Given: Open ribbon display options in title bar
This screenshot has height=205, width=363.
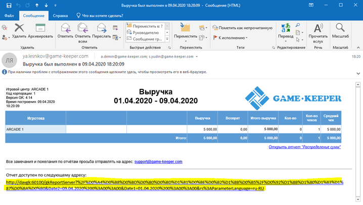Looking at the screenshot, I should [311, 5].
